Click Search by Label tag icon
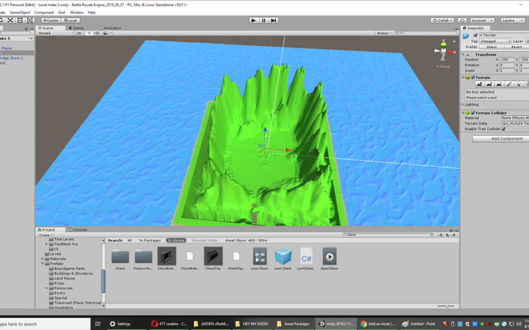 [x=447, y=235]
